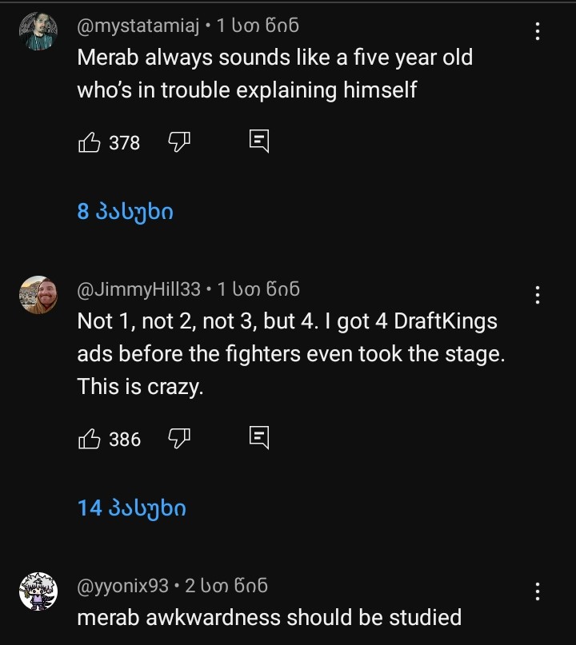The height and width of the screenshot is (645, 576).
Task: Open JimmyHill33 profile avatar
Action: [38, 296]
